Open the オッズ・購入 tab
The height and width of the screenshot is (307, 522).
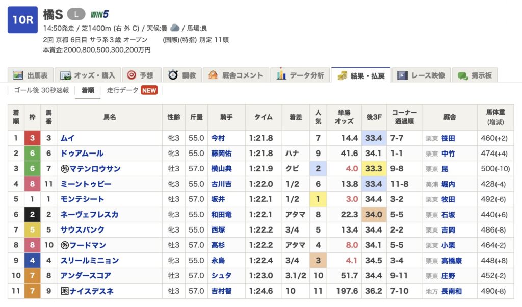point(87,75)
